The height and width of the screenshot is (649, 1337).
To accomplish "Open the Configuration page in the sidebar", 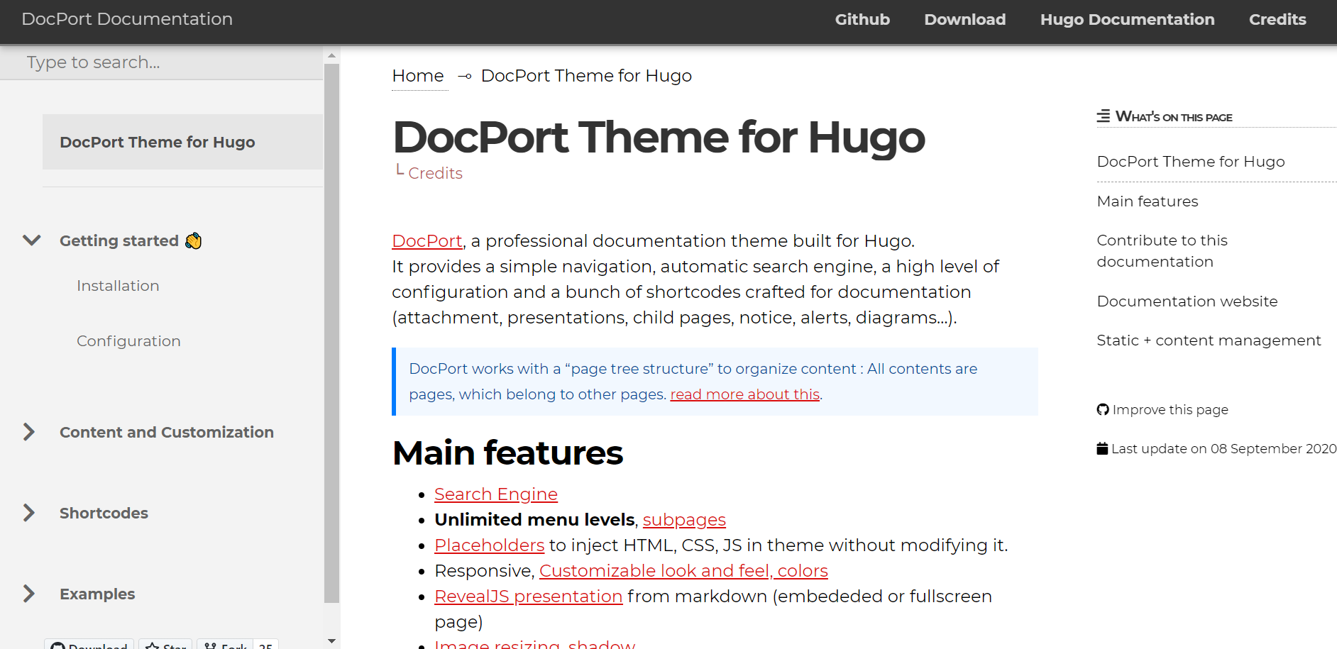I will click(128, 341).
